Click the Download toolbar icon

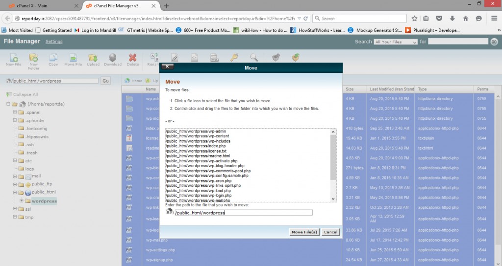point(113,59)
